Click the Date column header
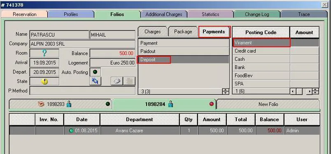331x154 pixels. pos(82,120)
